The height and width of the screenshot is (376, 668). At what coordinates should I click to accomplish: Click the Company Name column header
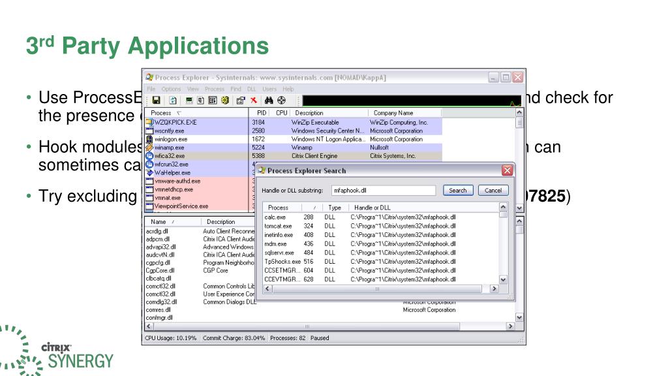404,113
